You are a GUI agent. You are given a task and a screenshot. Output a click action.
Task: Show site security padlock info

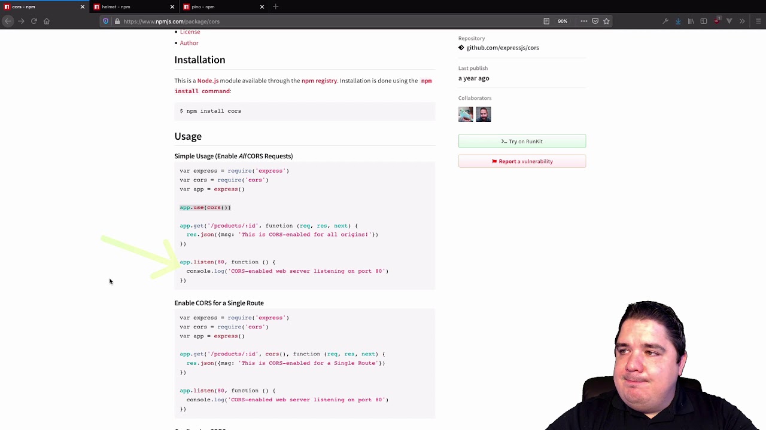(x=117, y=21)
